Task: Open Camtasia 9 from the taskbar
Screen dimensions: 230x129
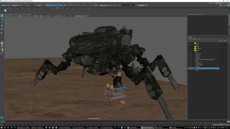Action: click(x=161, y=128)
